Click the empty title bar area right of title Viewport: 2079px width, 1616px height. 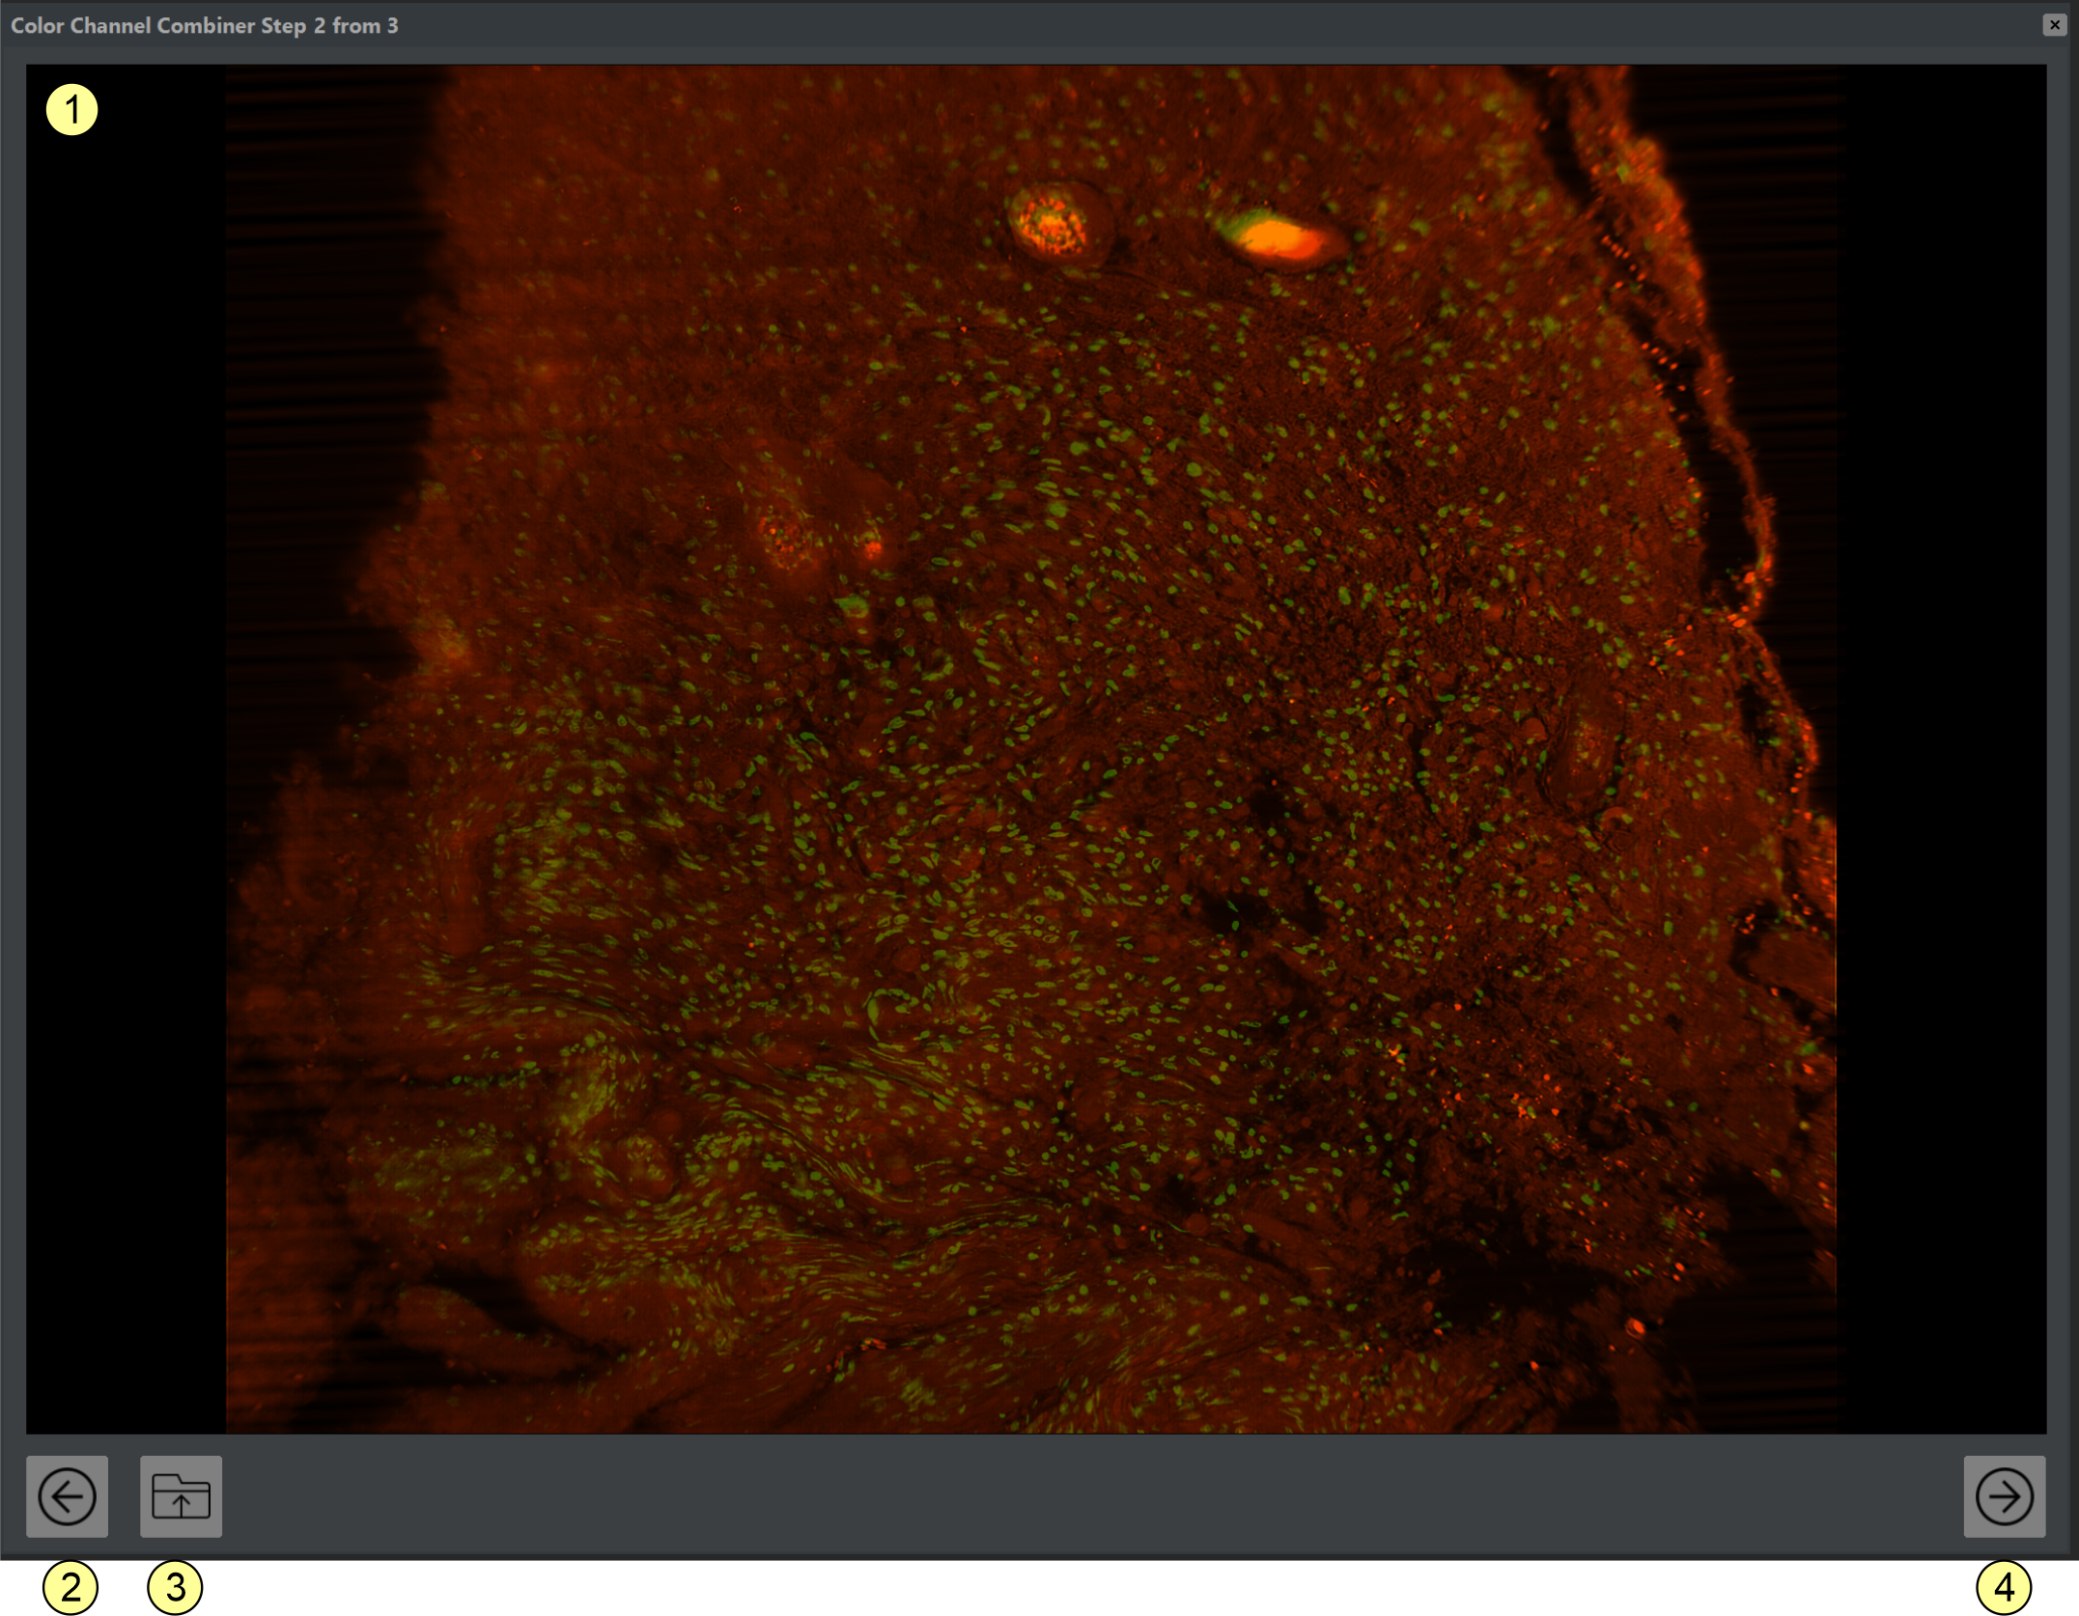[1159, 25]
